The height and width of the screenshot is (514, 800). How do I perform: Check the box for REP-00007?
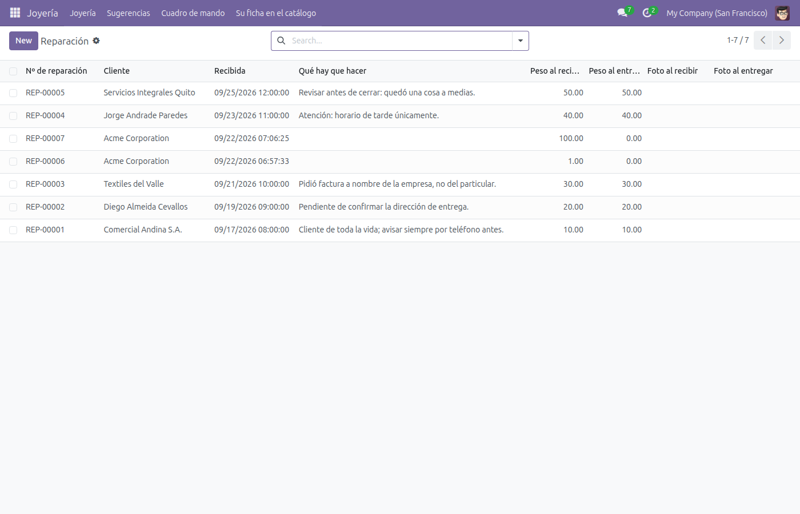(13, 139)
